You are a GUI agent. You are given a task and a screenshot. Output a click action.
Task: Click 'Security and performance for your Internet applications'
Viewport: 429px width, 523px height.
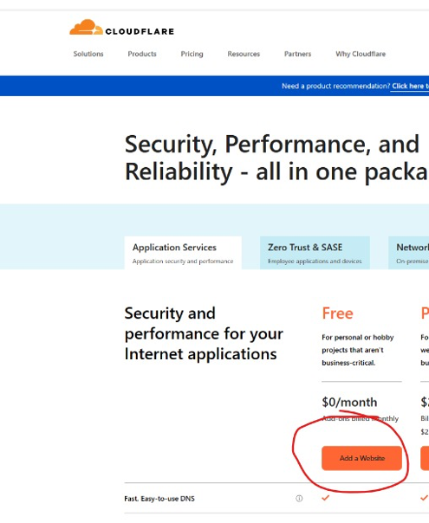point(204,333)
